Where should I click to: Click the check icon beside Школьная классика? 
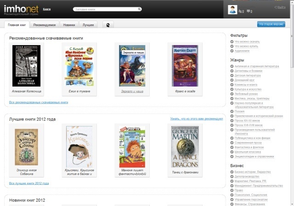tap(232, 152)
